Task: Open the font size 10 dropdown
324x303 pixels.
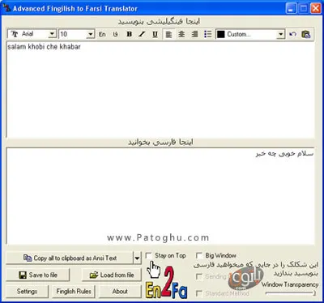Action: (x=91, y=34)
